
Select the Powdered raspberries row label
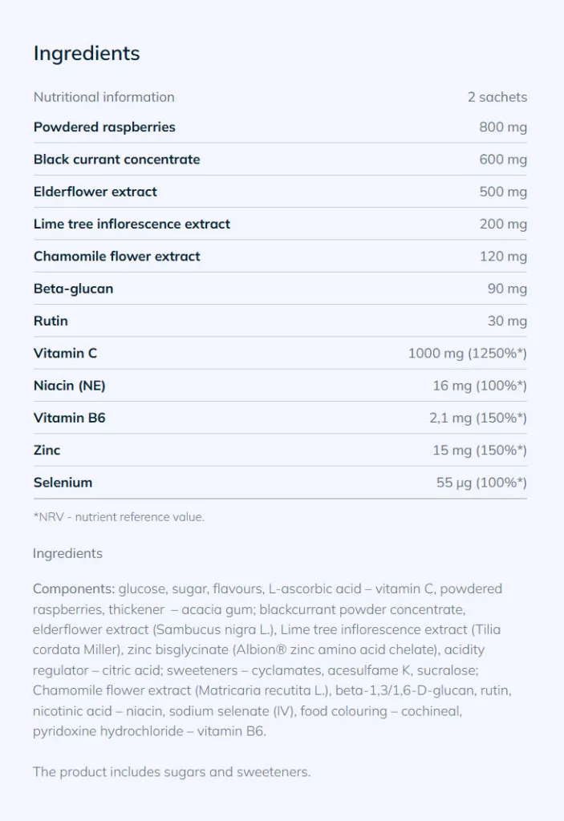click(x=104, y=127)
